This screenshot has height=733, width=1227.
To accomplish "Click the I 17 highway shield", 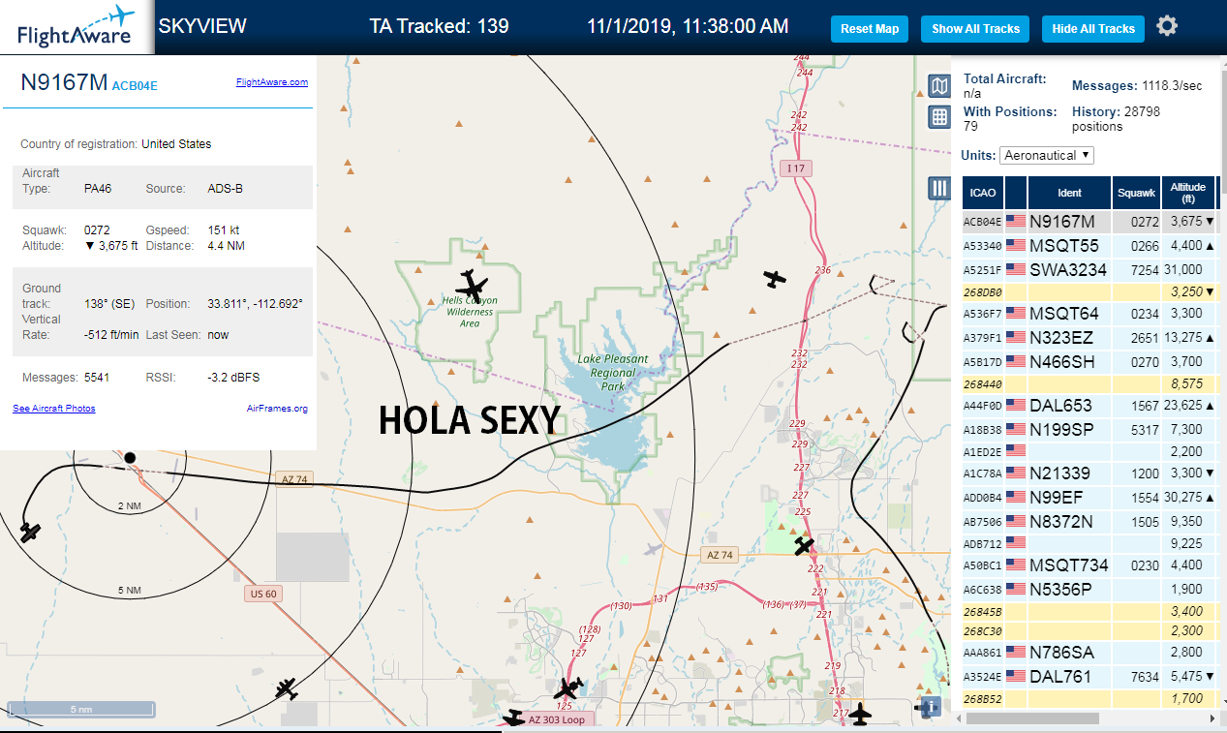I will tap(796, 168).
